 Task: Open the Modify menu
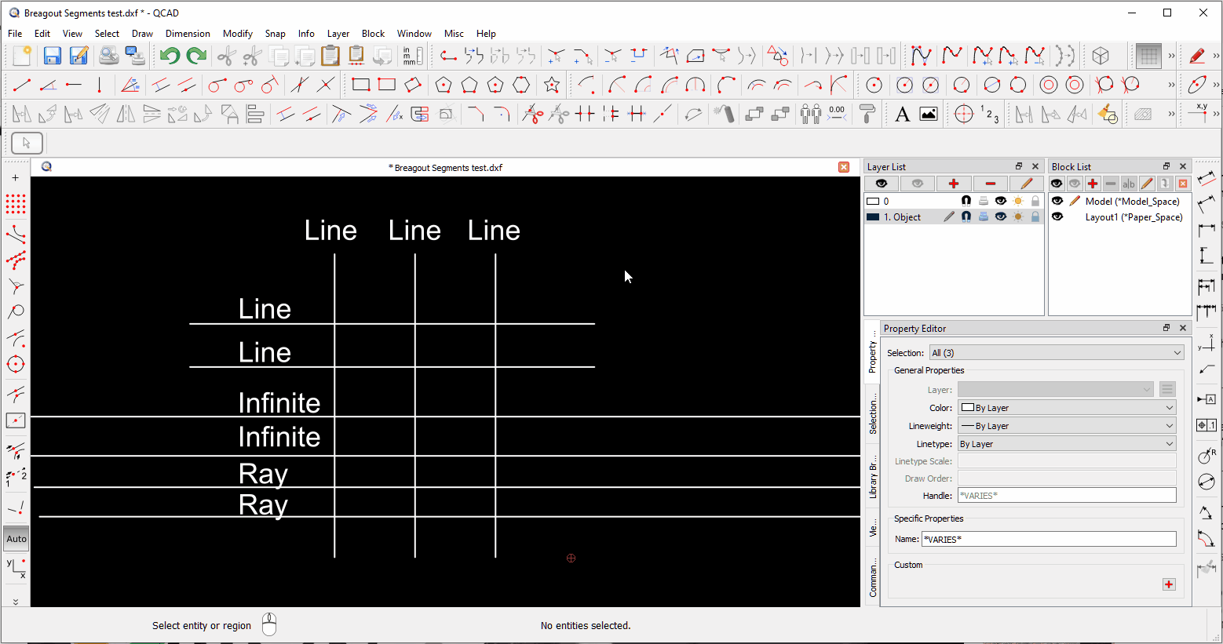237,34
